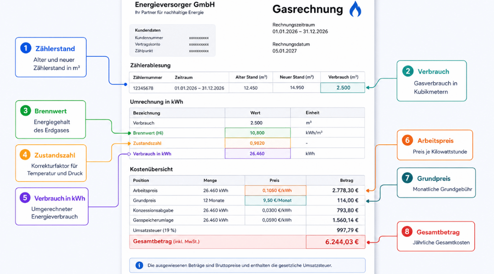494x274 pixels.
Task: Click the tagline Ihr Partner für nachhaltige Energie
Action: (169, 13)
